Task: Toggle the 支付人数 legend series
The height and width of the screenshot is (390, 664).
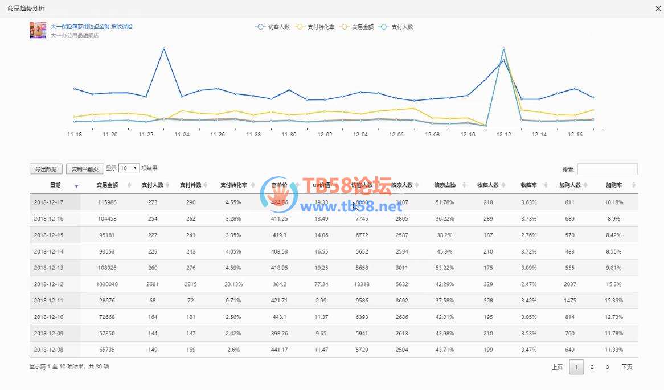Action: tap(396, 27)
